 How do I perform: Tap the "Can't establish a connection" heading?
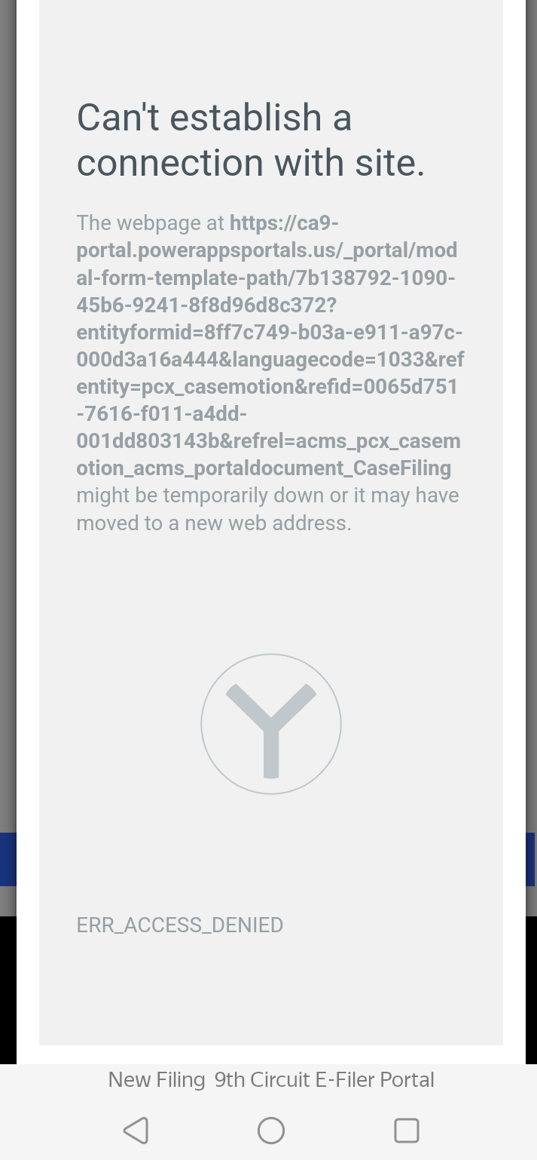[x=252, y=140]
